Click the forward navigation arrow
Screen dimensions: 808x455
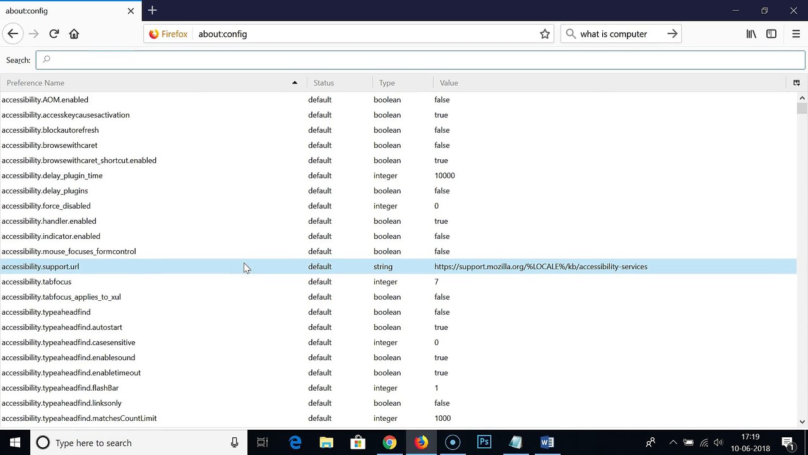[x=33, y=33]
